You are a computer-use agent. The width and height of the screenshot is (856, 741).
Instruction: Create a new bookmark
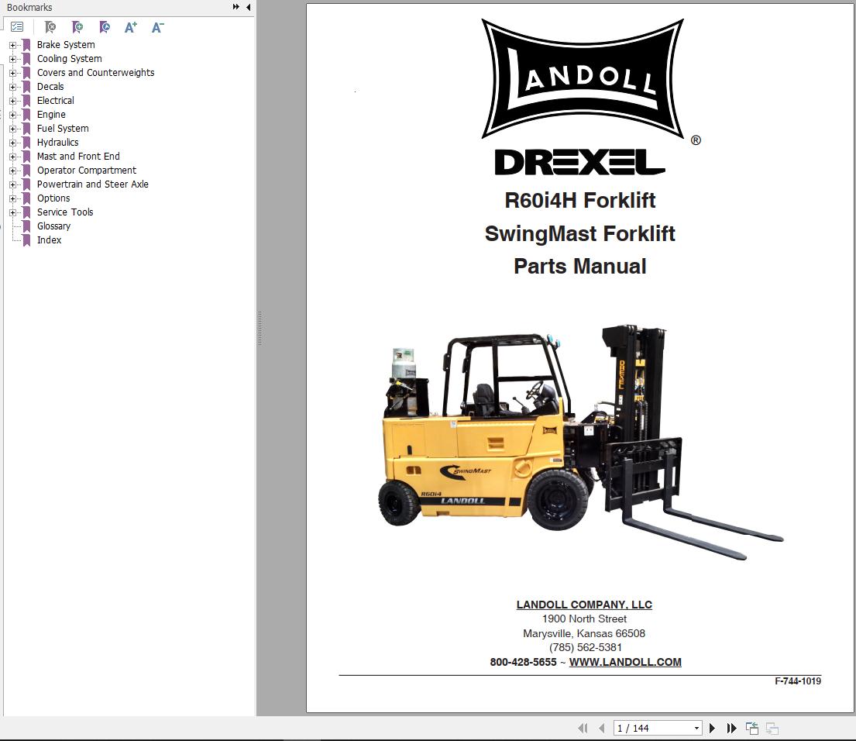(77, 26)
